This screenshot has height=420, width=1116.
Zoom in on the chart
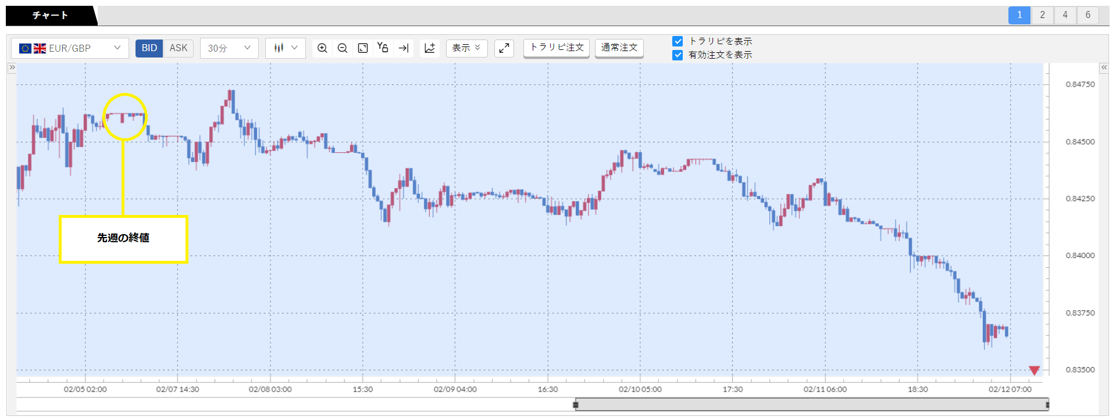pyautogui.click(x=322, y=48)
